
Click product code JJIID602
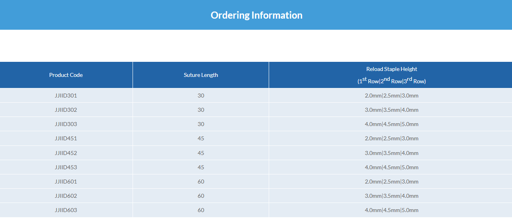[x=66, y=196]
